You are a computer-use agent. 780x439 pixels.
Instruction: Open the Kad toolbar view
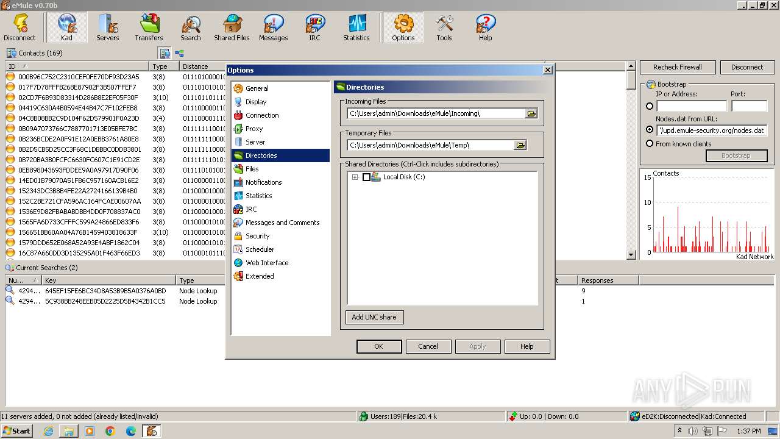click(x=66, y=27)
